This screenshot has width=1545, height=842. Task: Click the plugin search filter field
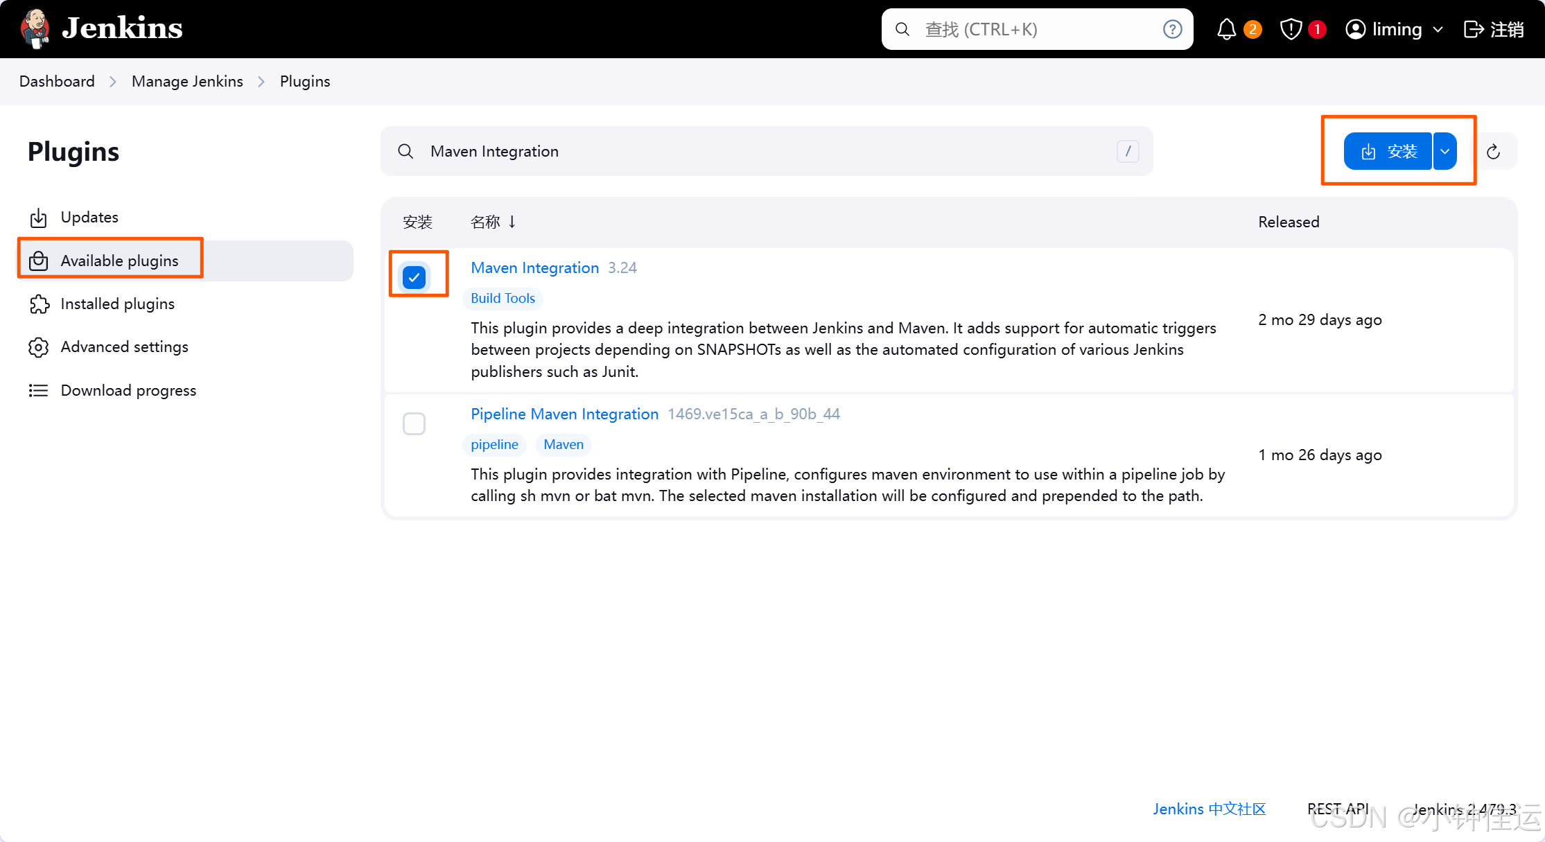click(767, 151)
